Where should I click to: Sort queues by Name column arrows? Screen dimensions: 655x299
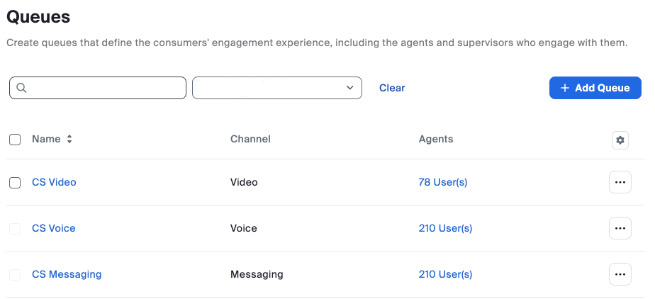(69, 140)
